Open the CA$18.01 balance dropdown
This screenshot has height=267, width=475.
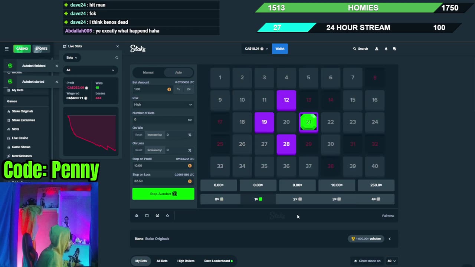point(256,49)
